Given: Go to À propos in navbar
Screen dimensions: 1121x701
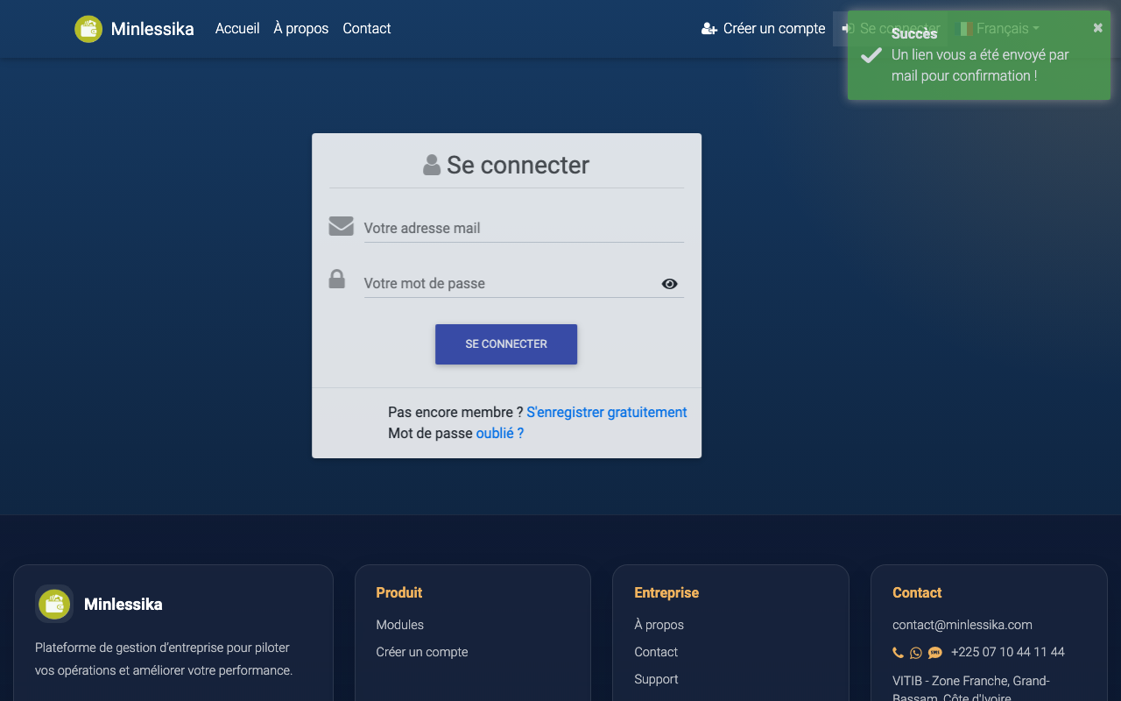Looking at the screenshot, I should [301, 29].
